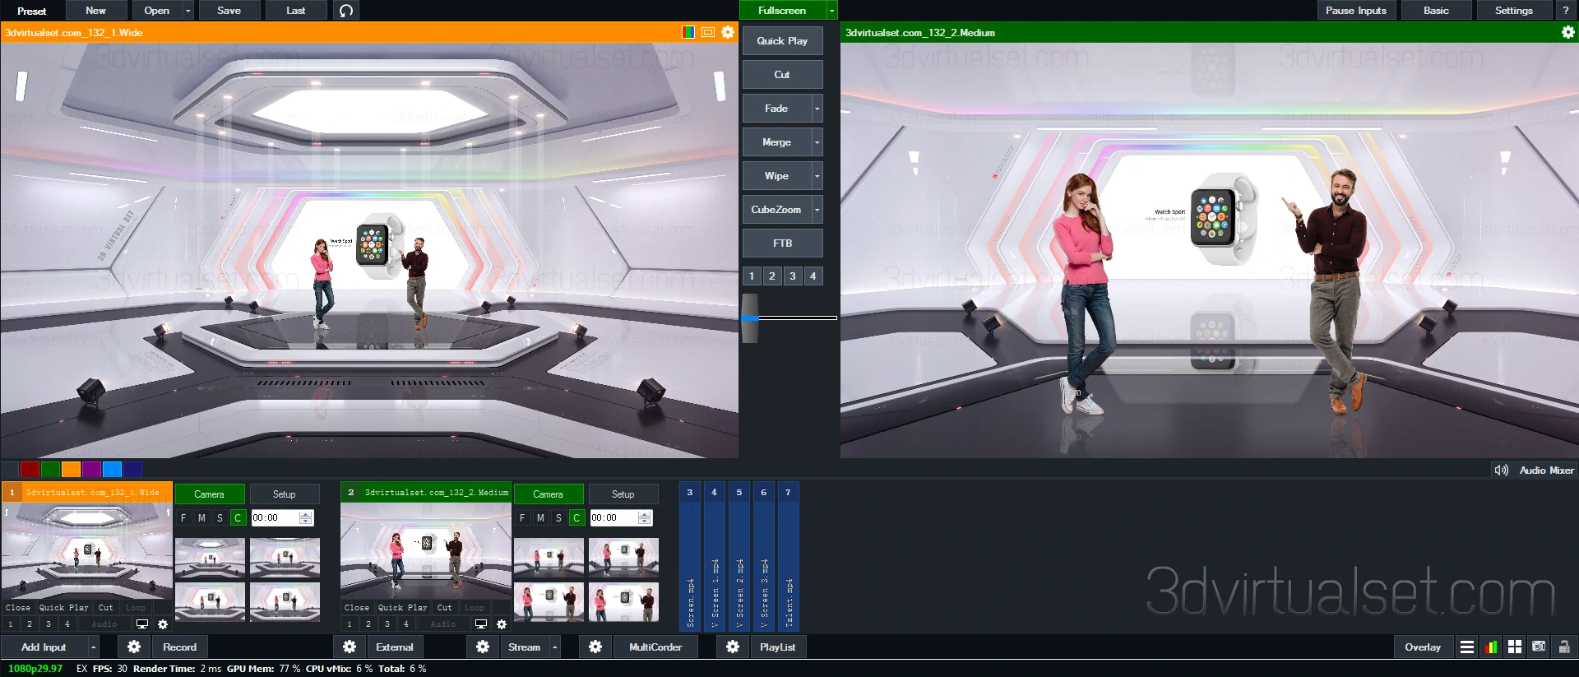Screen dimensions: 1579x677
Task: Open the Merge transition dropdown arrow
Action: (817, 142)
